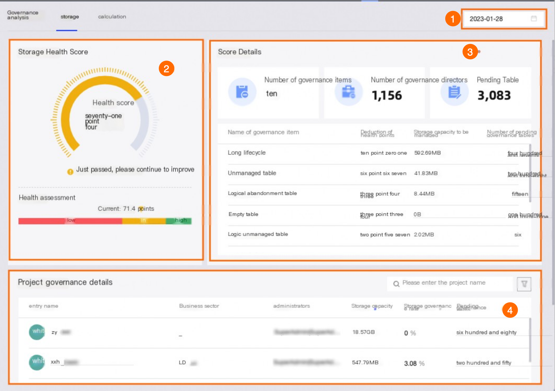Click the health assessment color bar

(105, 221)
